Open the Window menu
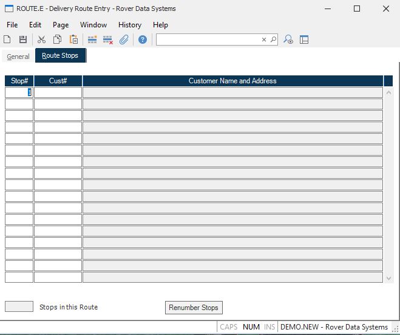Viewport: 400px width, 335px height. point(93,25)
